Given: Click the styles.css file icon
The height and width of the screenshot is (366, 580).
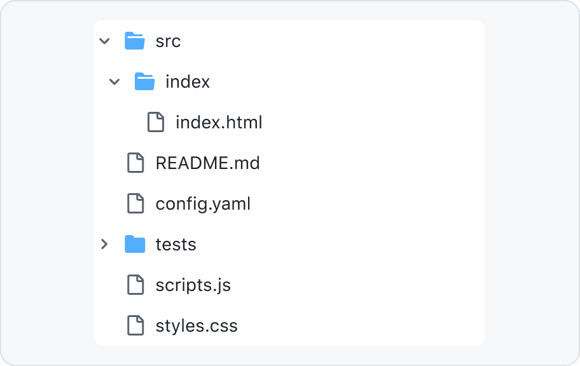Looking at the screenshot, I should point(135,325).
